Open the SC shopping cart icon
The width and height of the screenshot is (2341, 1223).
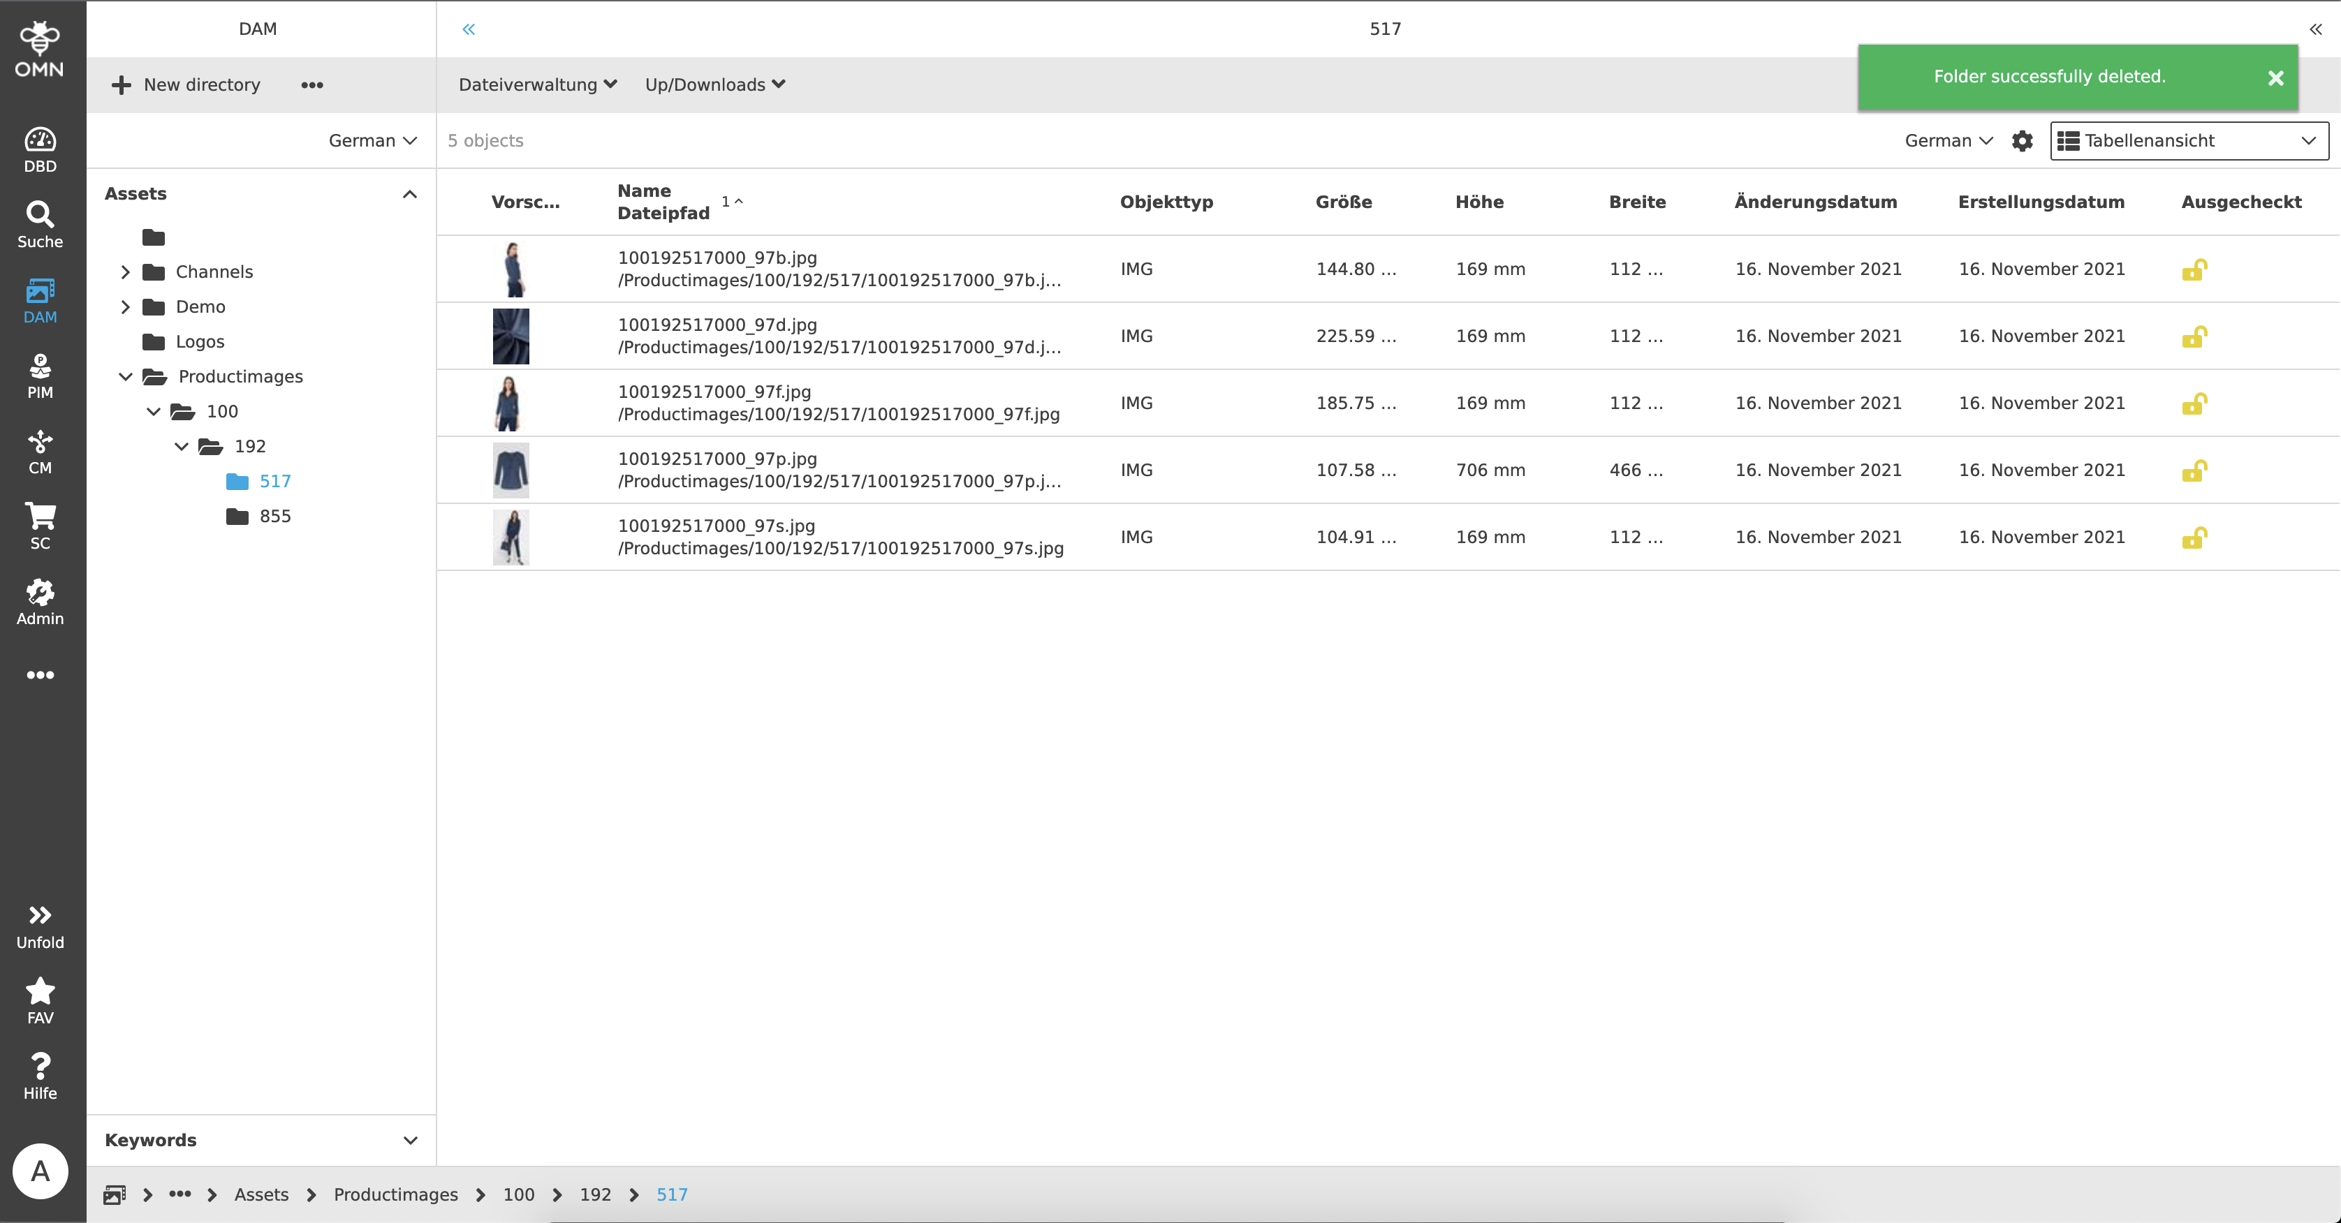pos(40,526)
